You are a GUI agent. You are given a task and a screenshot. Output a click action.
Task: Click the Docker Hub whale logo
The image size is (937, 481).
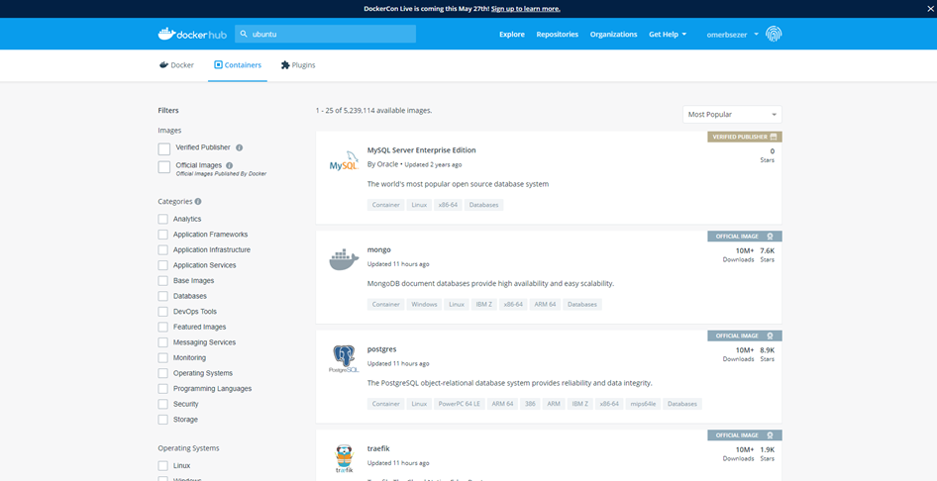pos(192,34)
